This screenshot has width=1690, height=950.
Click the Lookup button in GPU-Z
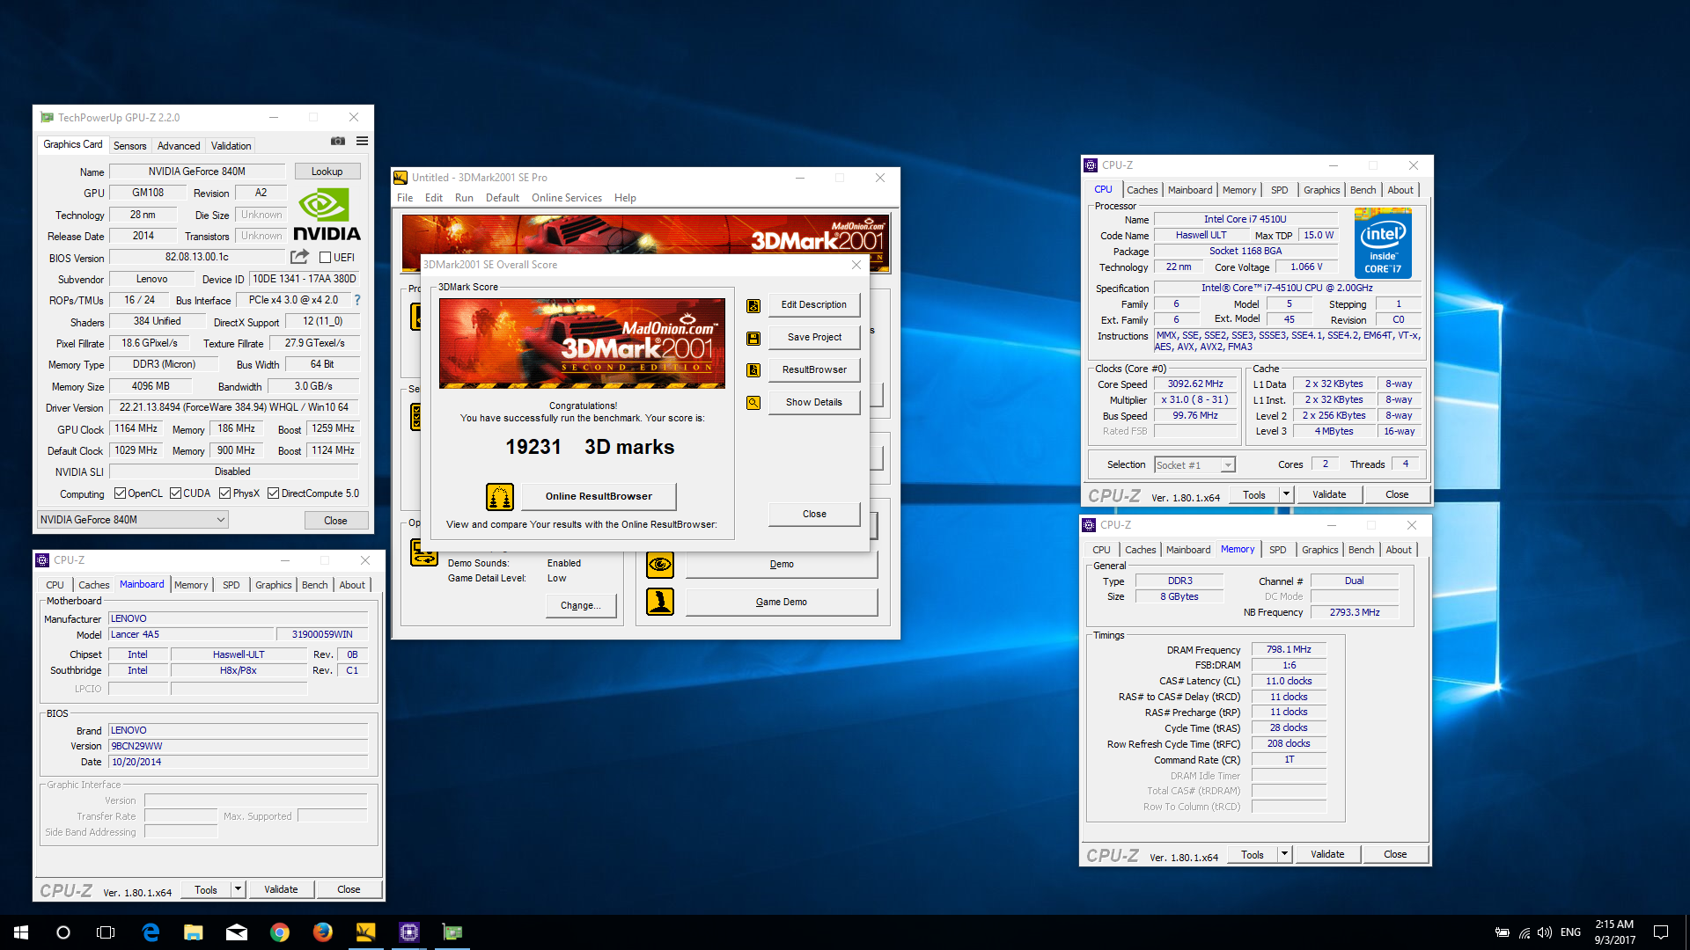327,172
